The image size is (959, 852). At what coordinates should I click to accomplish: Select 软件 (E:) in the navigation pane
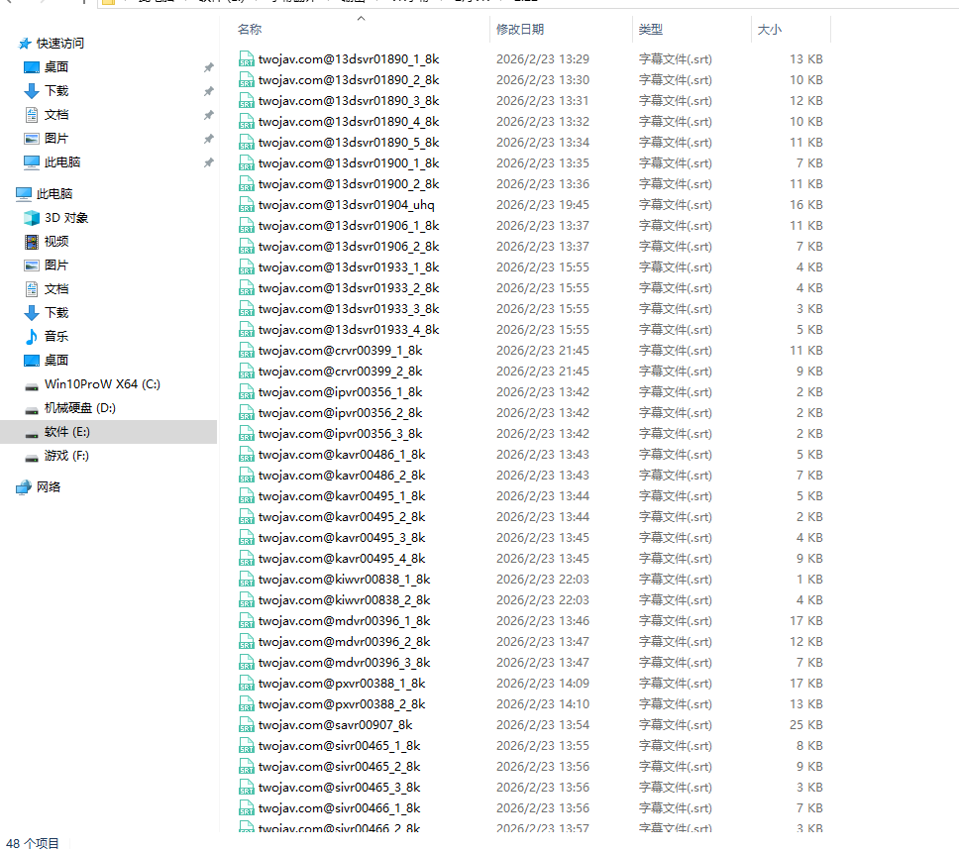[67, 432]
